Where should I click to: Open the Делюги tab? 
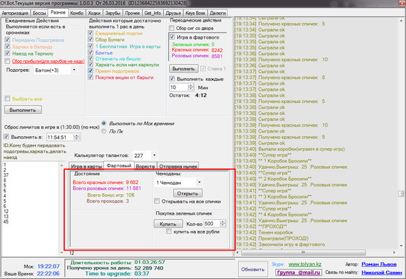click(x=217, y=13)
